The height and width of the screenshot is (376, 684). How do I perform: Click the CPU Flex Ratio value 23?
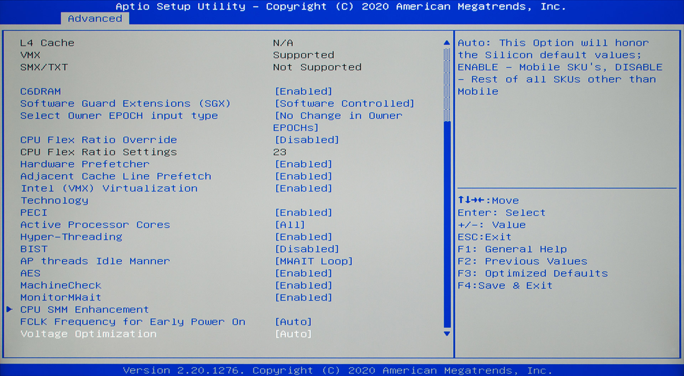pyautogui.click(x=280, y=152)
